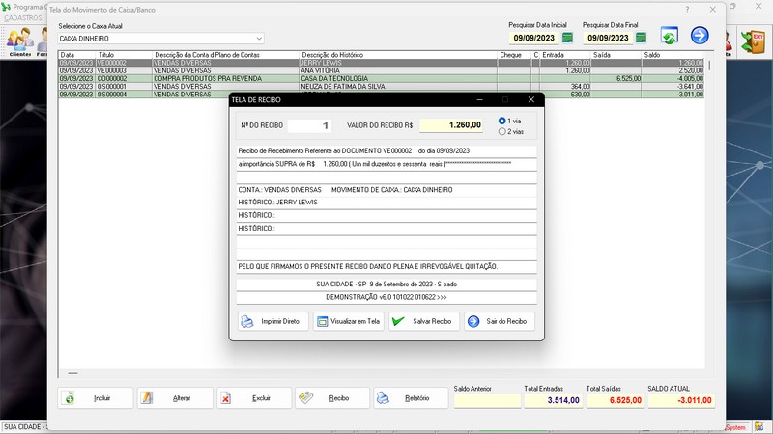Click the Incluir button
The height and width of the screenshot is (434, 773).
pyautogui.click(x=95, y=398)
